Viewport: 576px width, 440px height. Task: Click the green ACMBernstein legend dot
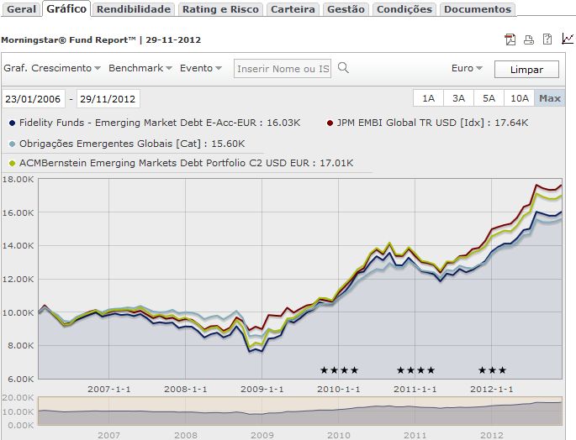[x=12, y=163]
